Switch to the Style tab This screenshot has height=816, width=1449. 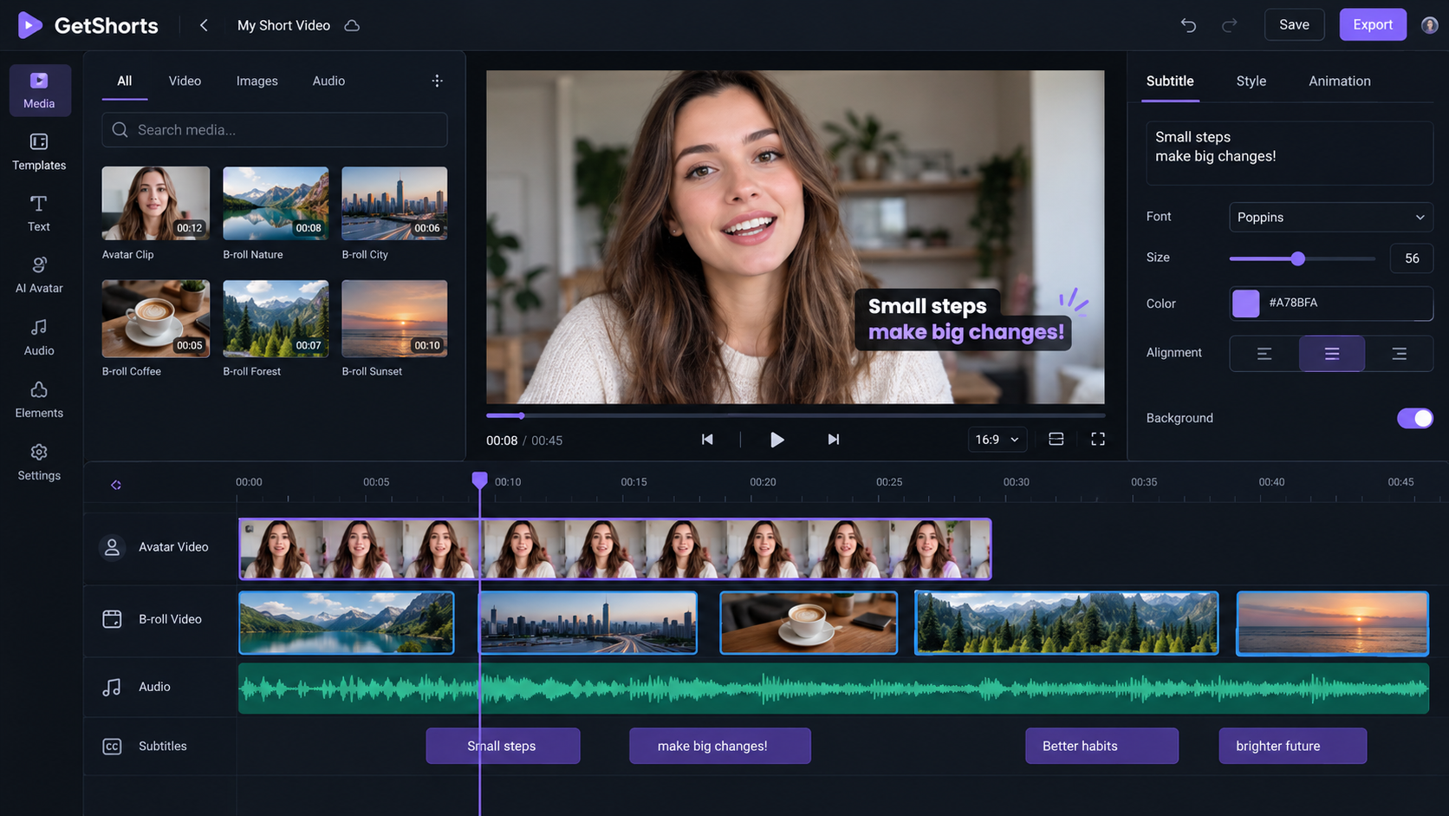point(1251,81)
